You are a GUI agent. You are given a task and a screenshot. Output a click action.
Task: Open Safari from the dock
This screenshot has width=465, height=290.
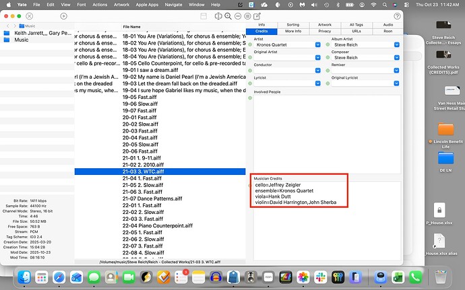tap(59, 276)
